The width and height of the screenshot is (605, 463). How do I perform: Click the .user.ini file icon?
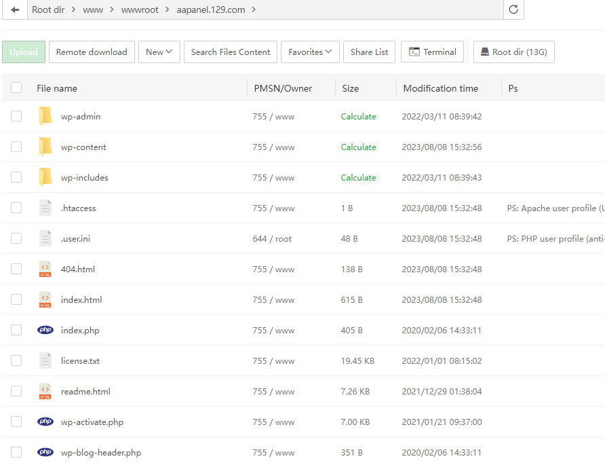pos(45,238)
